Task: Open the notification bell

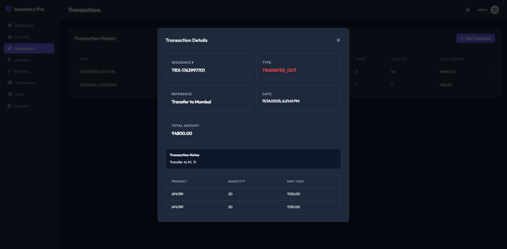Action: (x=467, y=10)
